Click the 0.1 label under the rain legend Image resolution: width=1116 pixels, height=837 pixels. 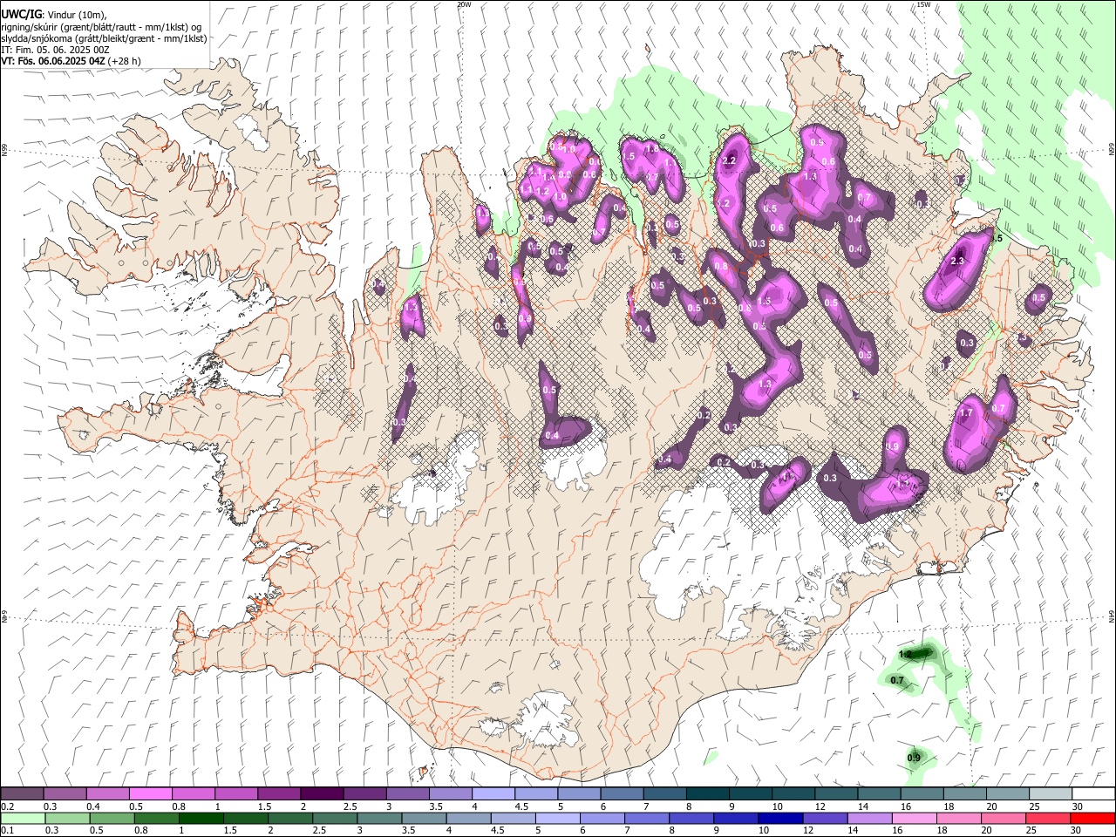pos(8,830)
